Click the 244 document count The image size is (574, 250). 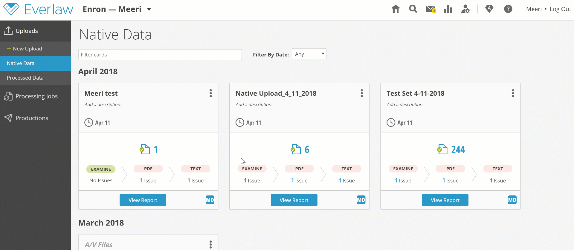pyautogui.click(x=458, y=149)
